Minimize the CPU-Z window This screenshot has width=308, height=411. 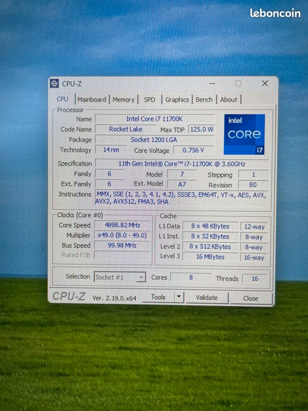tap(212, 84)
